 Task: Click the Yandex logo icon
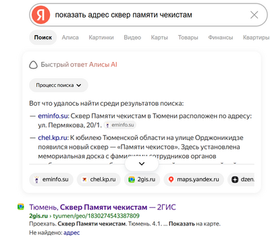click(x=40, y=15)
